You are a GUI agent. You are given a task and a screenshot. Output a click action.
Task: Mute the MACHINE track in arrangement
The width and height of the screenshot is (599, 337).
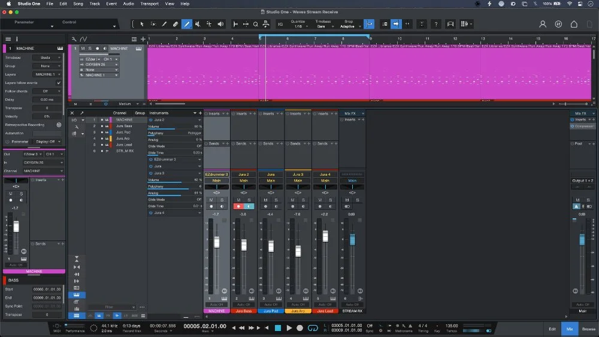click(x=83, y=49)
